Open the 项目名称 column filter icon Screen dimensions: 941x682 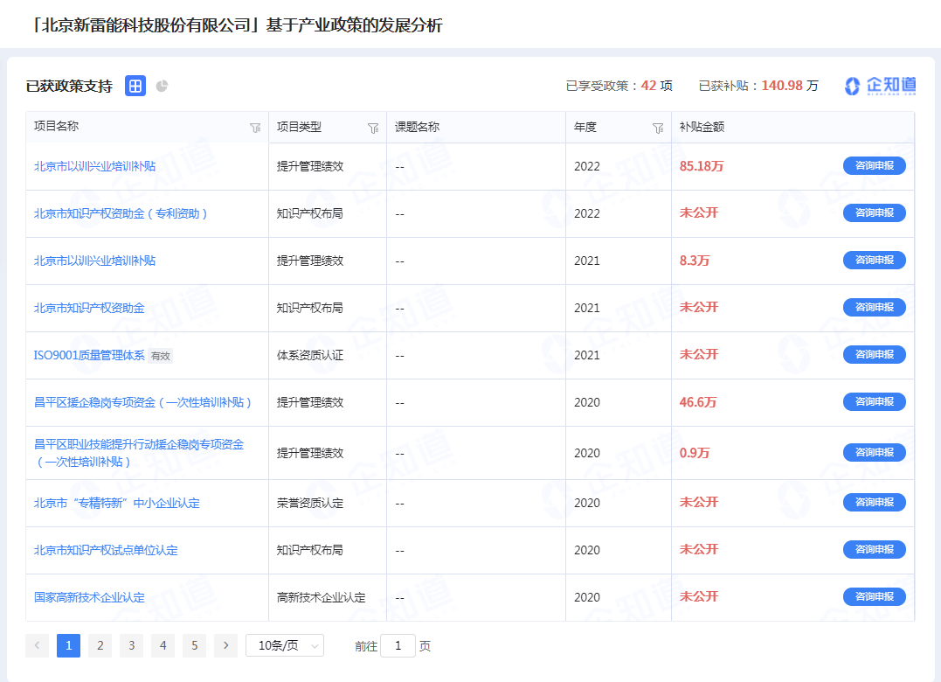[x=255, y=128]
